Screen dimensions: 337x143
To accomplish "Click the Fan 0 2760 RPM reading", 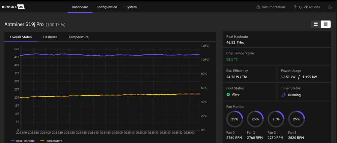I will (234, 138).
